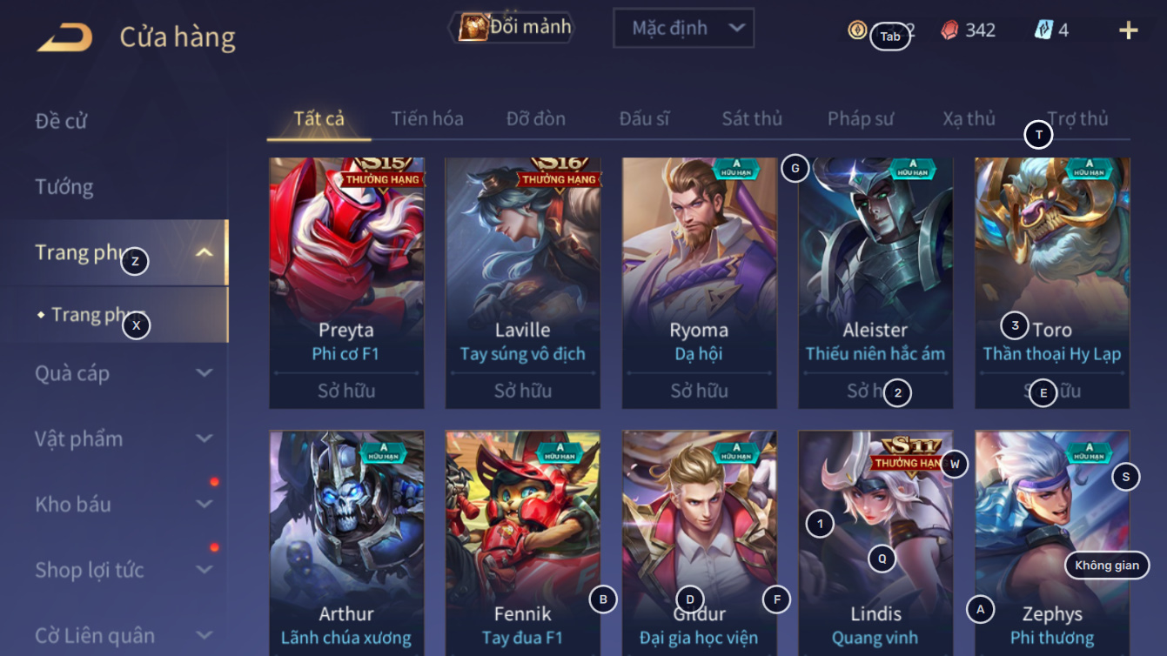Click the plus icon to add currency
Viewport: 1167px width, 656px height.
point(1128,30)
